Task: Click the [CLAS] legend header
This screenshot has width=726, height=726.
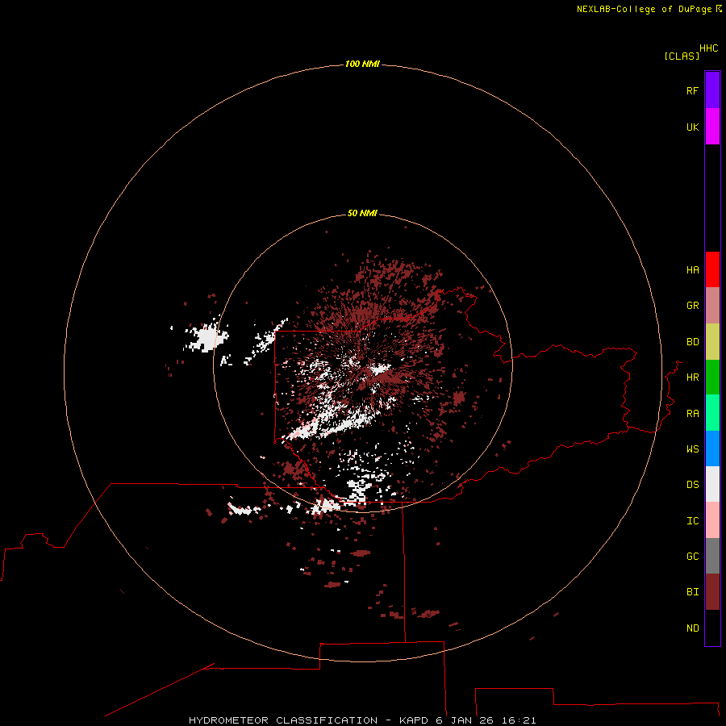Action: point(682,56)
